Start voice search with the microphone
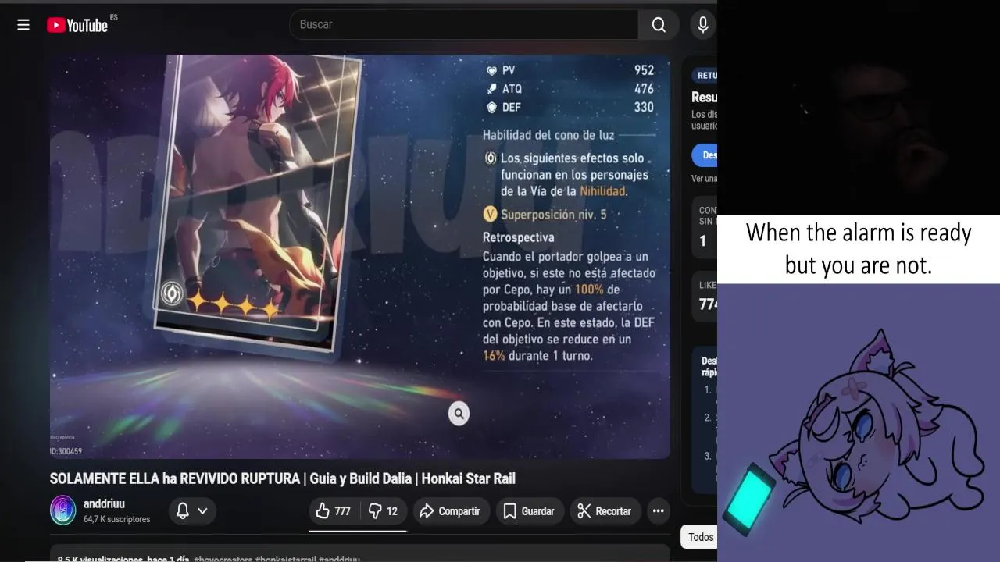 [x=703, y=25]
